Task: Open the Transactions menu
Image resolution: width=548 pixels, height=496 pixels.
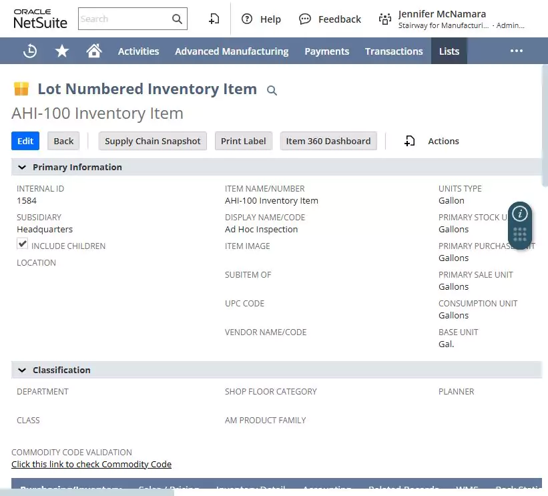Action: pos(394,51)
